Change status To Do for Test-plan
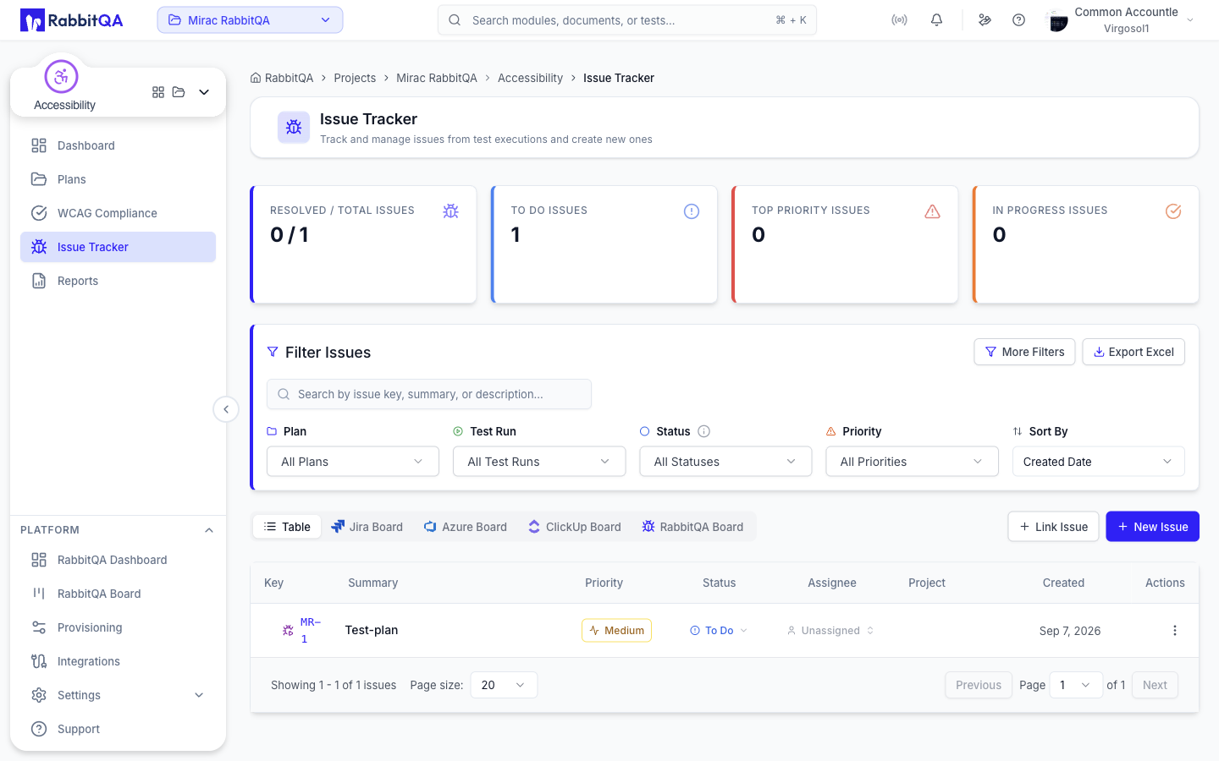 (719, 631)
